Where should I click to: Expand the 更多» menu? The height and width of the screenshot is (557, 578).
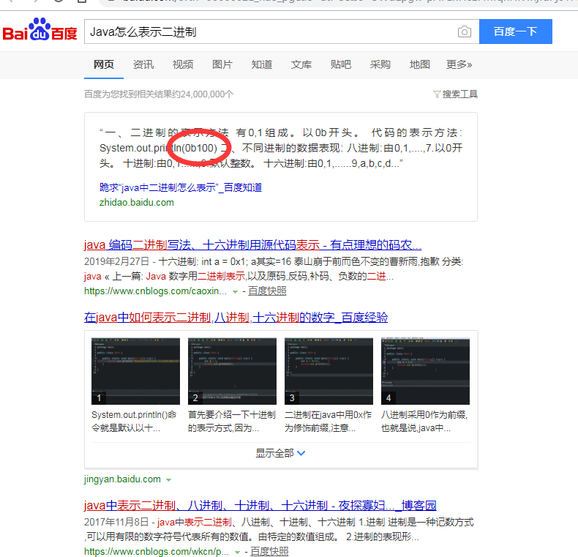[x=459, y=64]
